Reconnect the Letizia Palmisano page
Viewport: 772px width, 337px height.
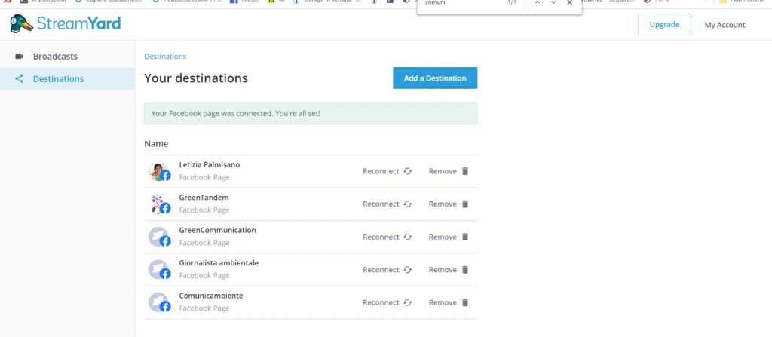[387, 171]
